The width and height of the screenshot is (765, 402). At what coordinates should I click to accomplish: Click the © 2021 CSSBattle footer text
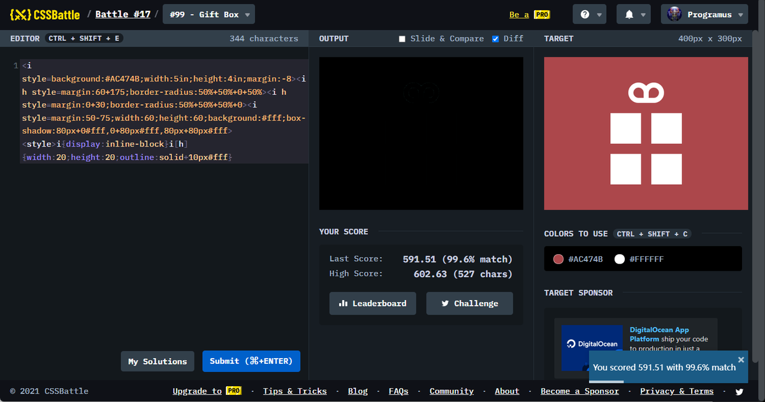point(49,391)
